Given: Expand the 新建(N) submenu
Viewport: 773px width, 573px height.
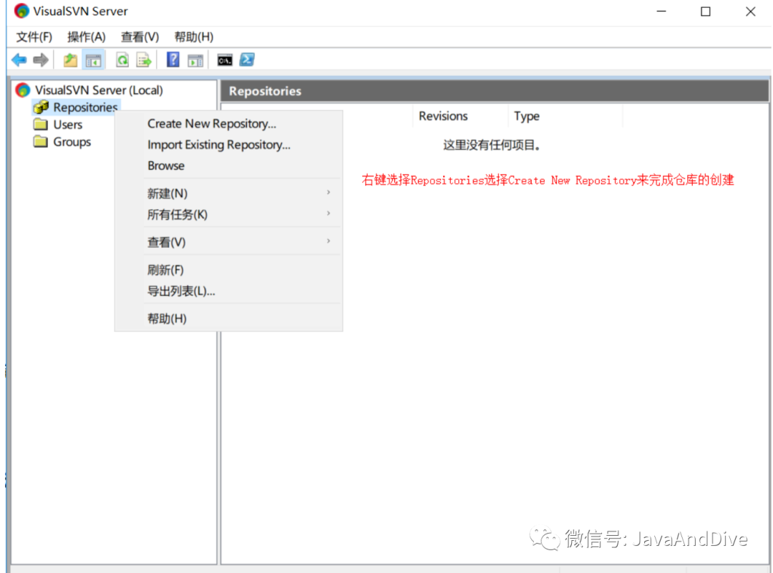Looking at the screenshot, I should 229,193.
